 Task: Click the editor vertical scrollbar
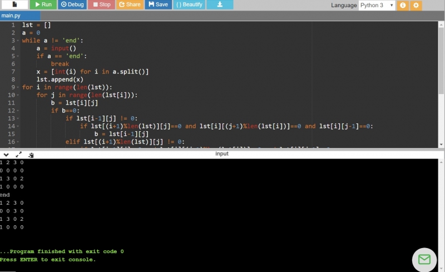pos(441,61)
